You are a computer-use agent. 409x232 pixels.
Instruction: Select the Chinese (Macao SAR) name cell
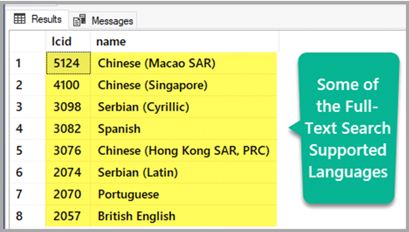(x=184, y=63)
